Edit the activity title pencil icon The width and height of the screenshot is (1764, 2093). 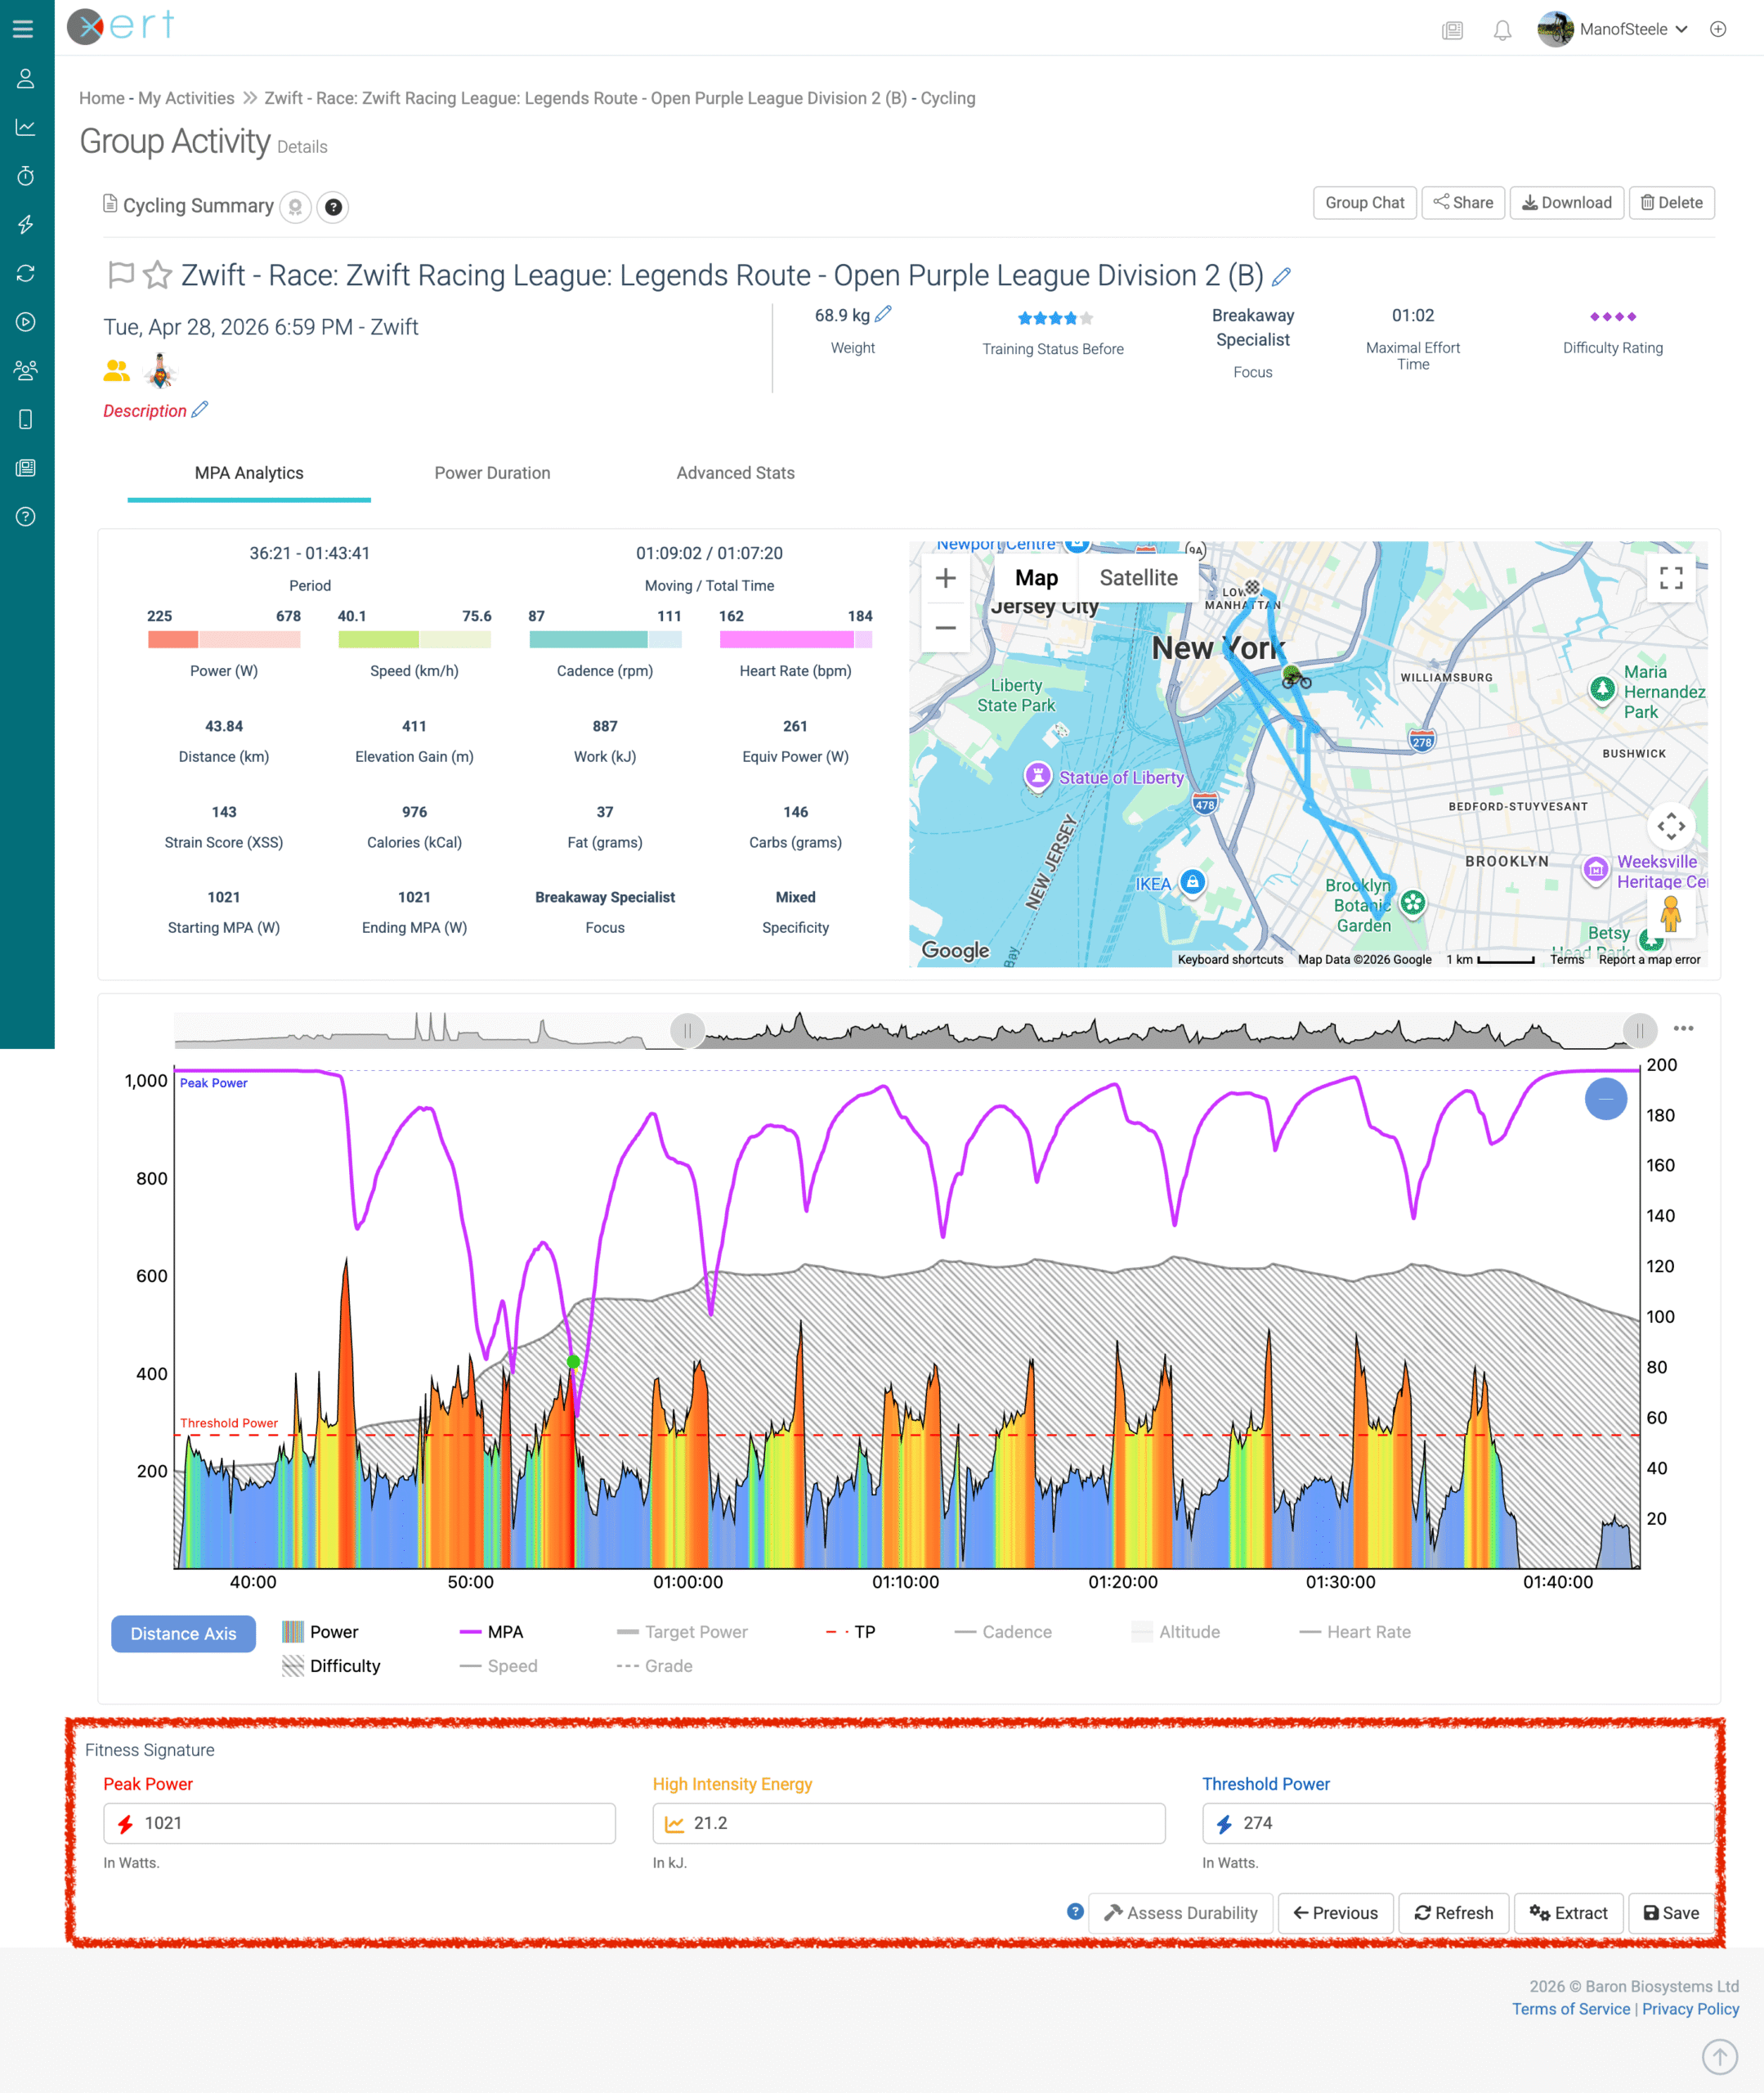click(x=1281, y=276)
